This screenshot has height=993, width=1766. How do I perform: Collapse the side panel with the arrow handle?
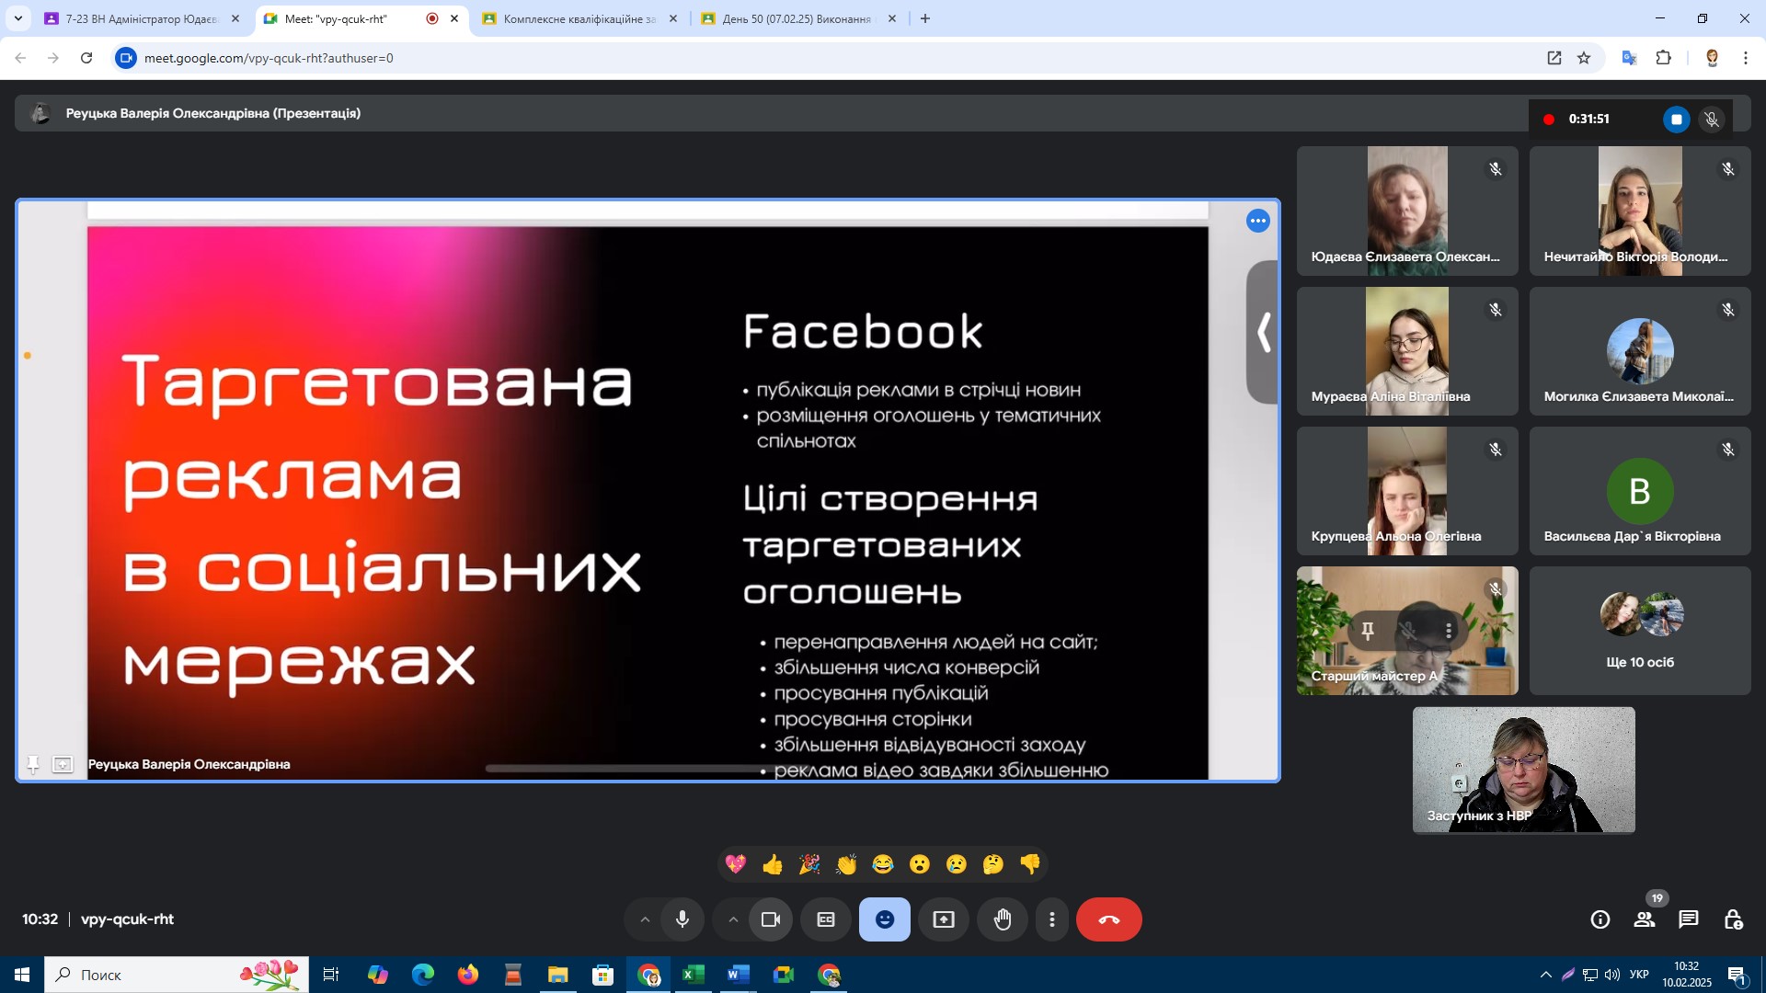click(1264, 332)
